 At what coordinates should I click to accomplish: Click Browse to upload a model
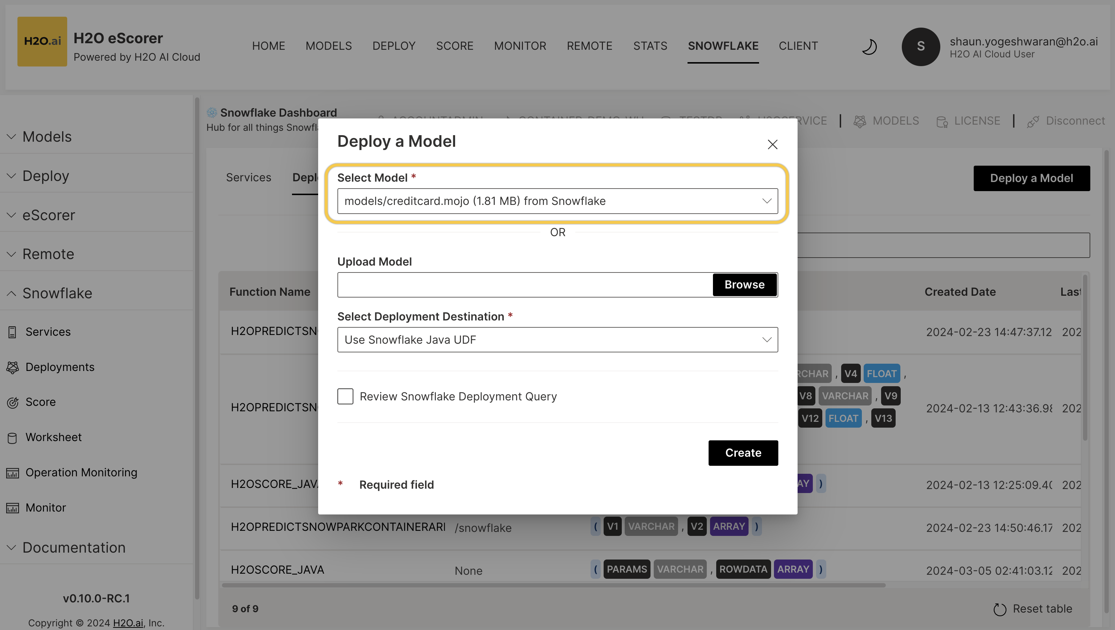(x=744, y=284)
